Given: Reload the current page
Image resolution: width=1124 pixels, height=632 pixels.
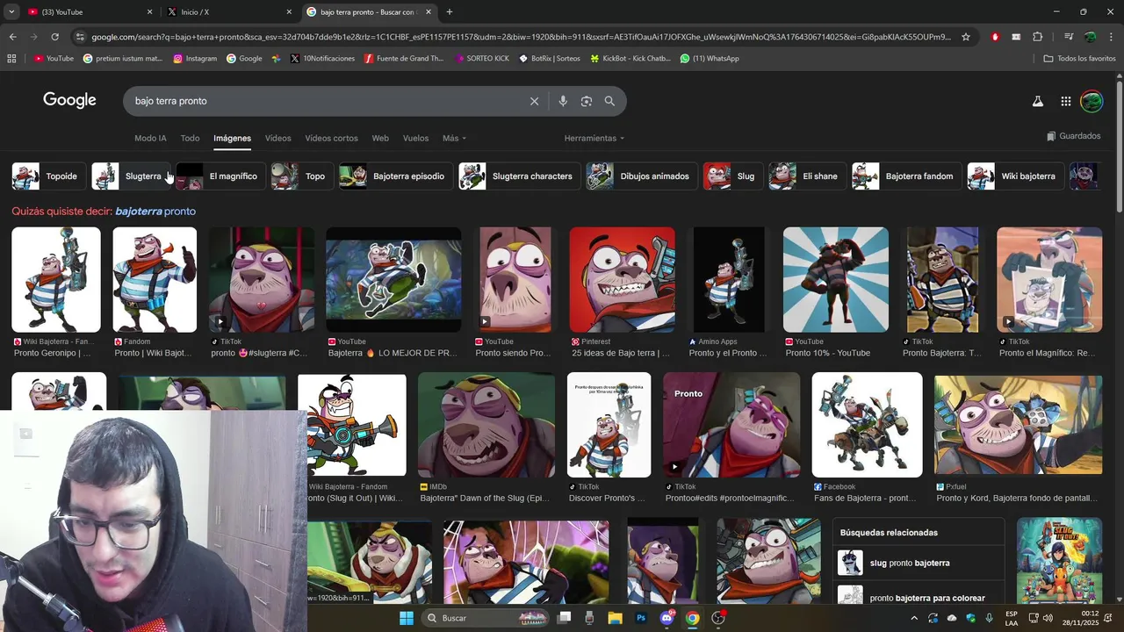Looking at the screenshot, I should pyautogui.click(x=54, y=37).
